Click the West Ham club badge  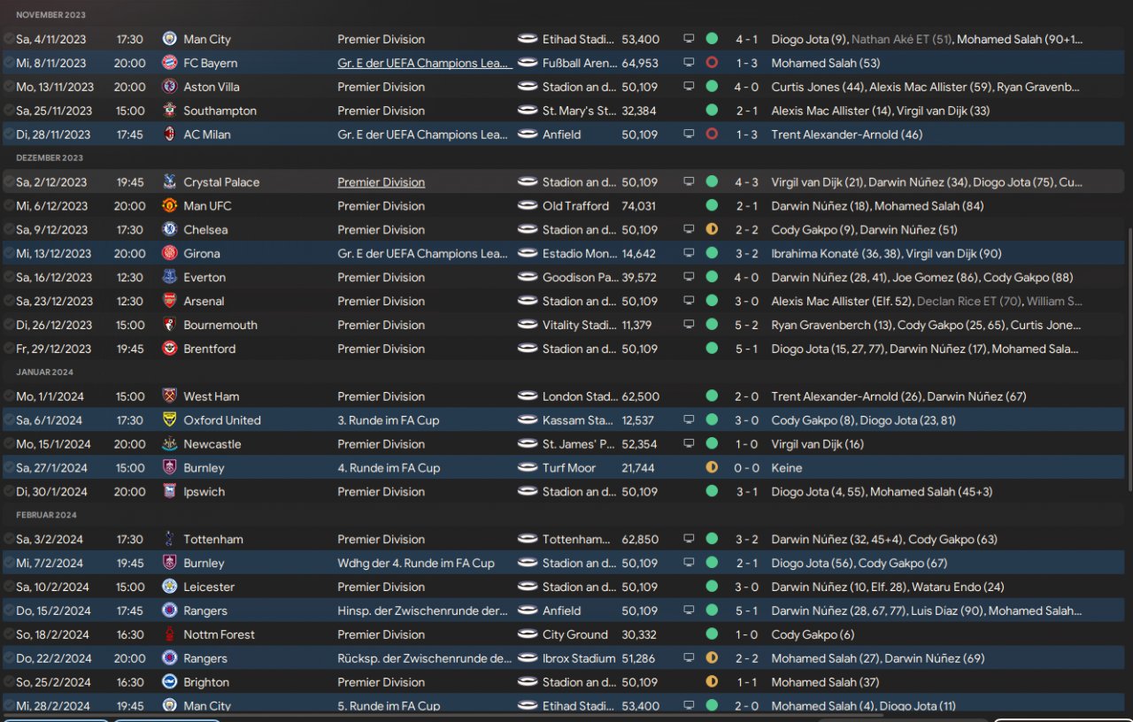point(170,396)
